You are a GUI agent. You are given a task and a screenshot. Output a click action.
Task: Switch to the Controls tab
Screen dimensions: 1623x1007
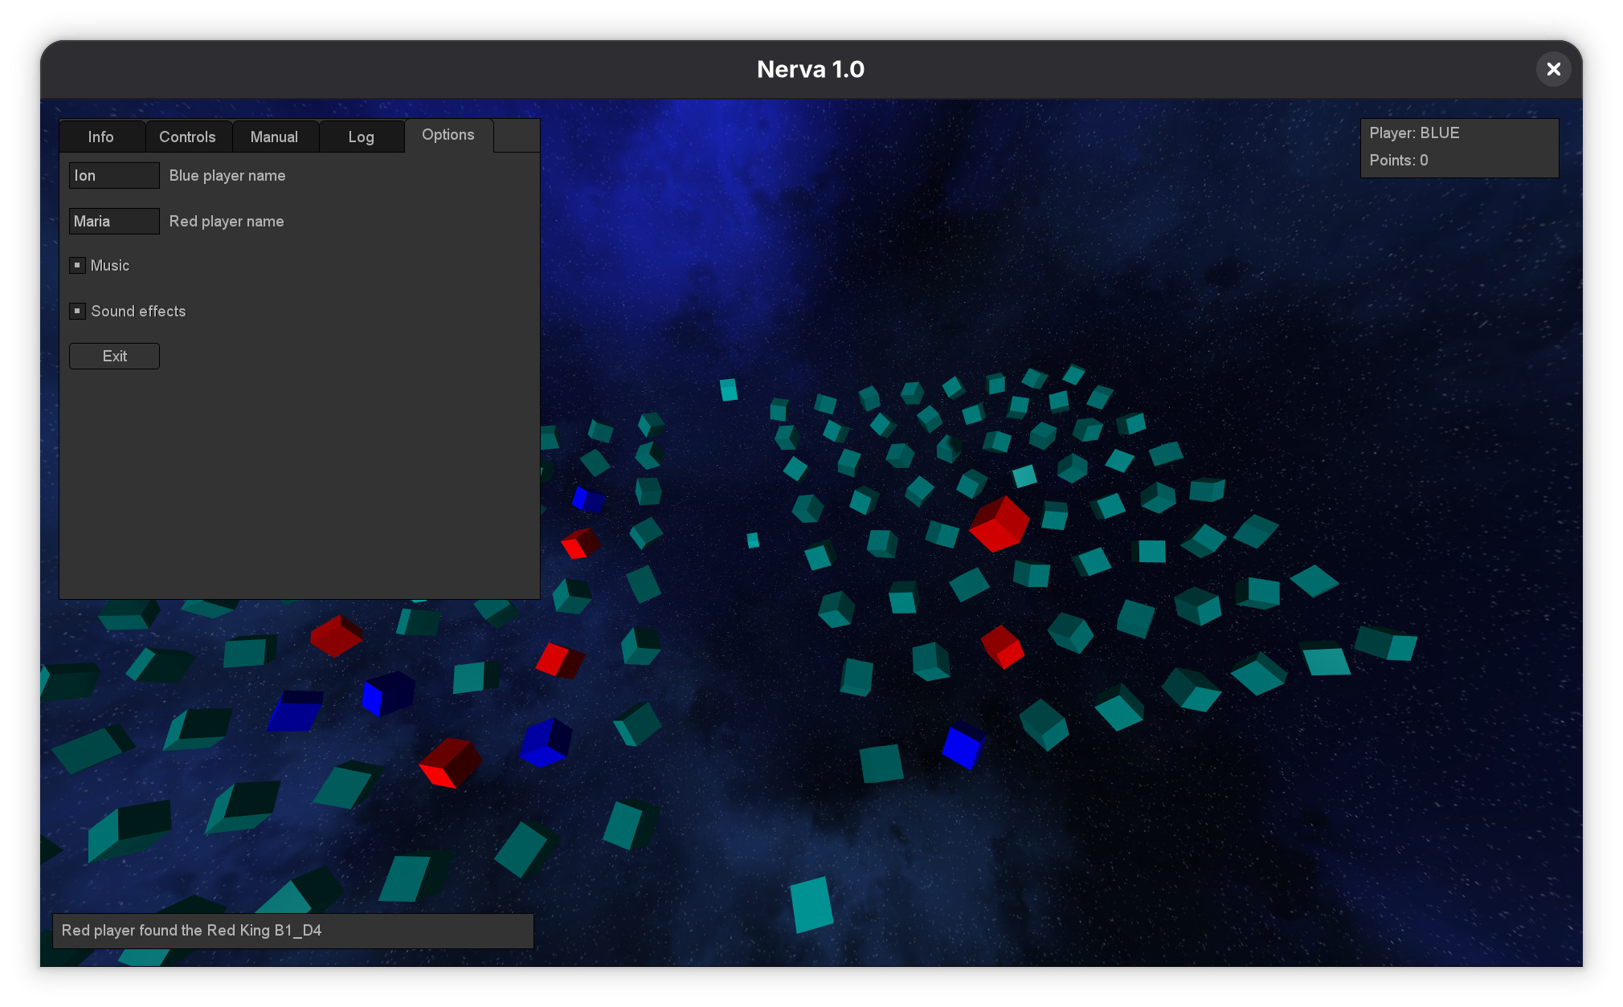187,137
